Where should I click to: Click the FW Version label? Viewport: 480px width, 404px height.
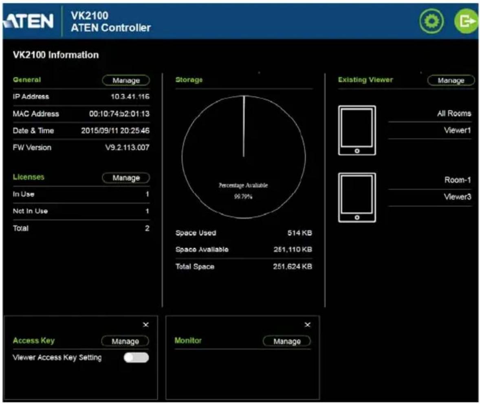tap(32, 148)
